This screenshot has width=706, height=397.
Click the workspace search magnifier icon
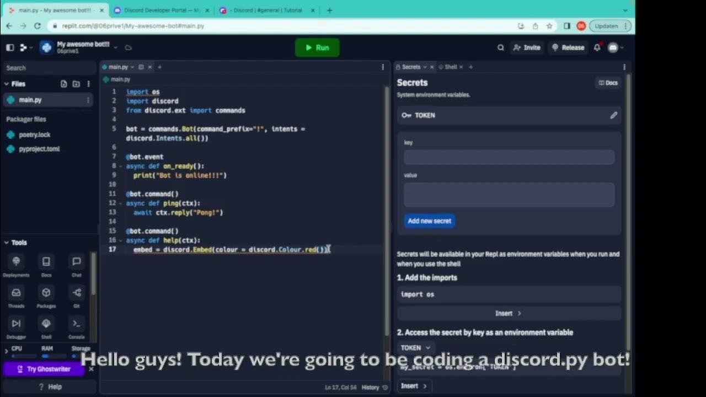tap(501, 47)
